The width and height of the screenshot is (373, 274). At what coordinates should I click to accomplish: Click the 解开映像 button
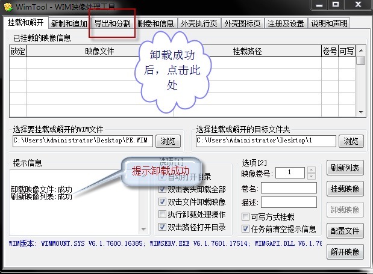(345, 252)
